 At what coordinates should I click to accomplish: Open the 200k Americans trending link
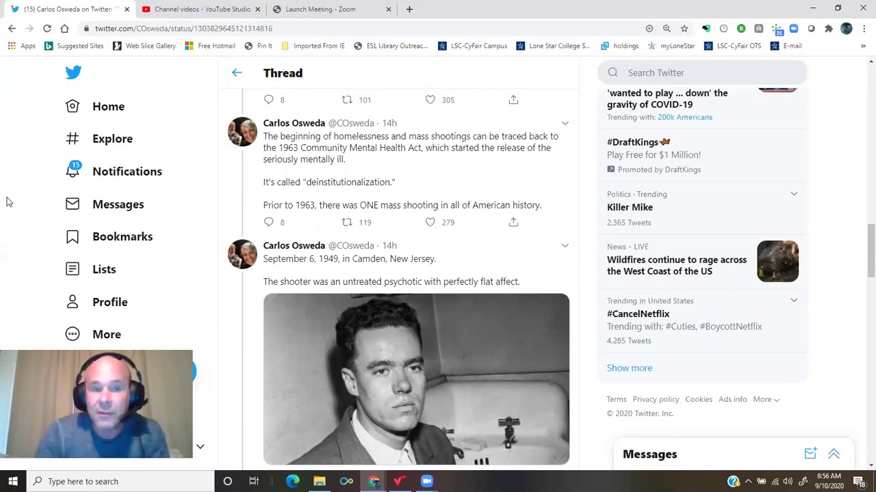685,117
